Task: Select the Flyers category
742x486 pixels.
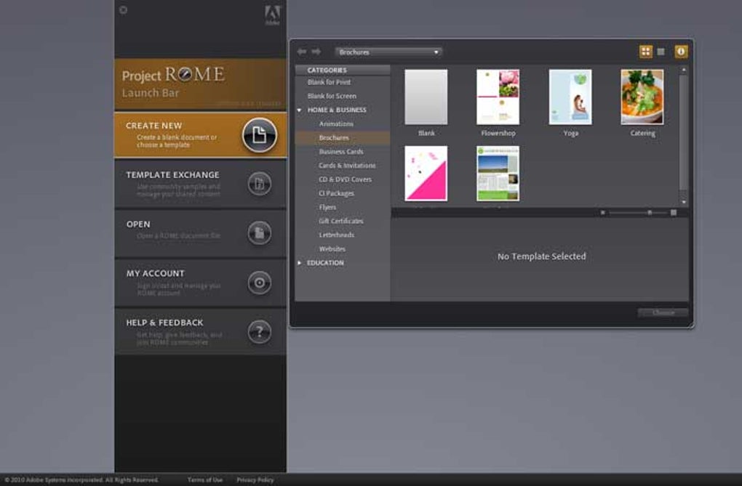Action: [x=327, y=207]
